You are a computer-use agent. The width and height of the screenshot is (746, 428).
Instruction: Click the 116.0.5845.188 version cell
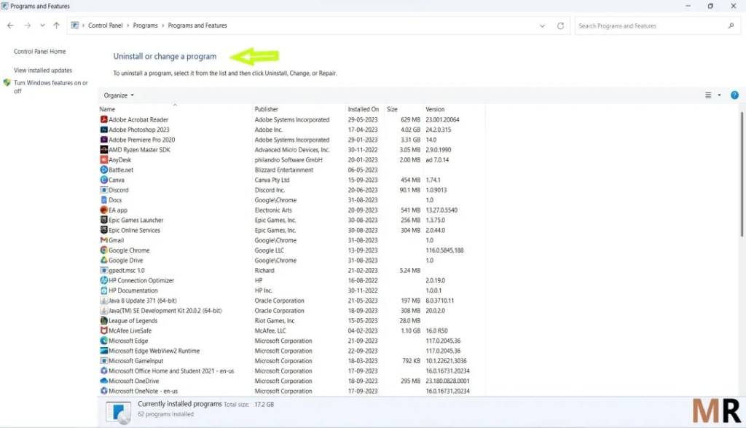tap(444, 250)
